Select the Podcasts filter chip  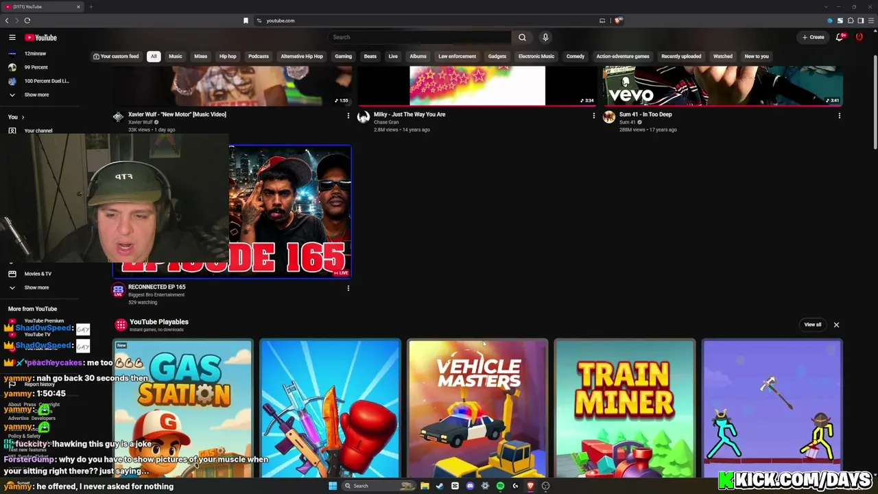[x=259, y=56]
